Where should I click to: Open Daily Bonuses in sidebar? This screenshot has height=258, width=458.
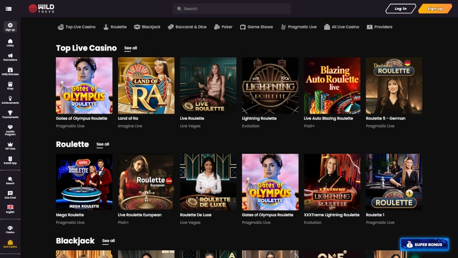10,71
